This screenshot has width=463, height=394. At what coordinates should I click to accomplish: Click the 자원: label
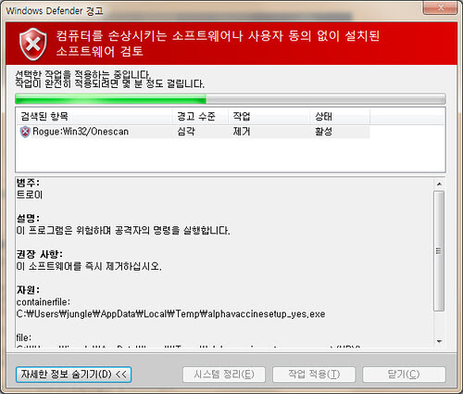(28, 290)
